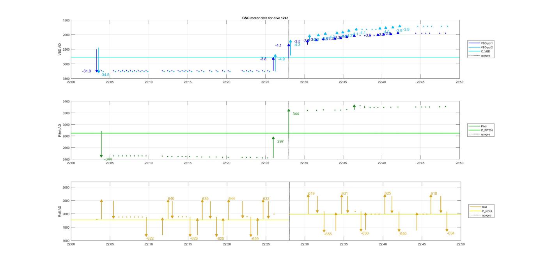Click the "2800" tick on Pitch axis
546x270 pixels.
66,136
